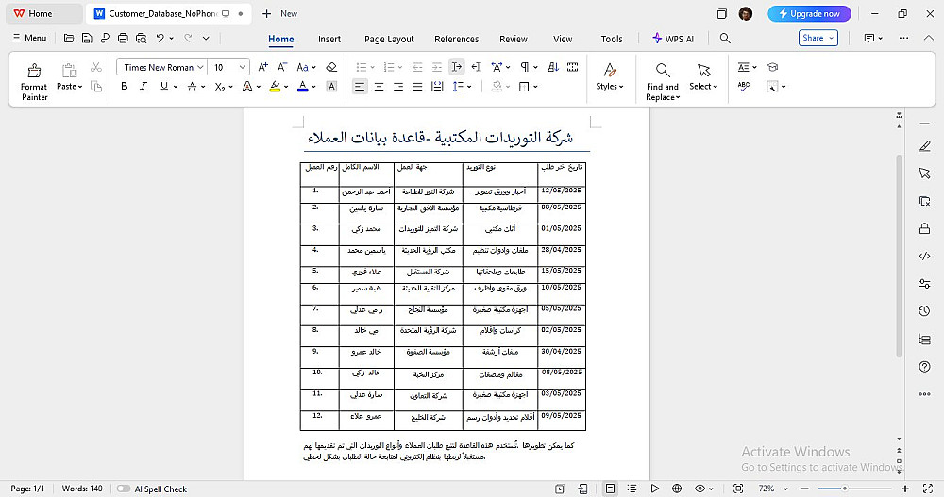The image size is (944, 497).
Task: Switch to the Insert tab
Action: coord(329,39)
